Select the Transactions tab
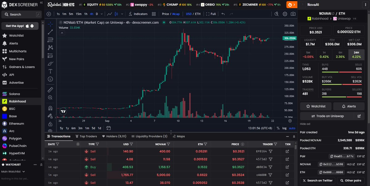 [59, 136]
